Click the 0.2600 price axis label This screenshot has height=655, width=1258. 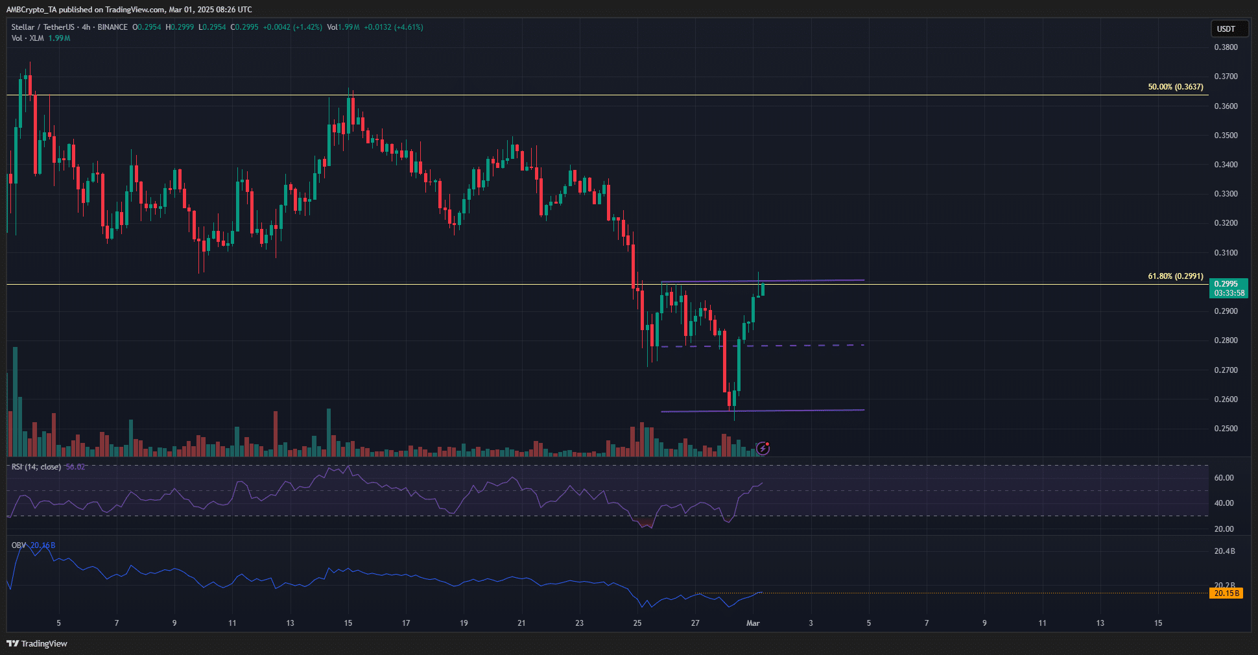[1226, 399]
